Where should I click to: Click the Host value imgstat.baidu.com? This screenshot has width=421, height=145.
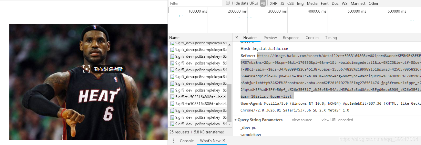tap(270, 49)
